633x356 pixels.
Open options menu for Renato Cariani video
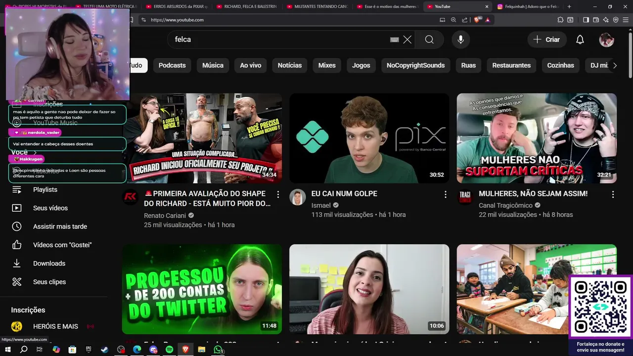coord(278,194)
